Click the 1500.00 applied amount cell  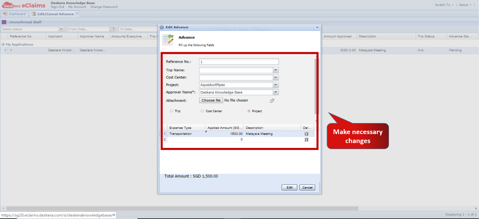224,134
